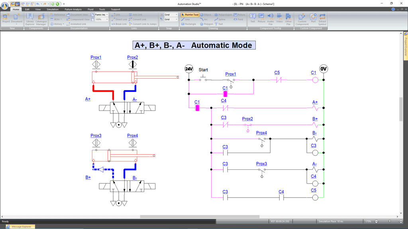Open the Catalogue Manager
Screen dimensions: 408x229
(41, 19)
